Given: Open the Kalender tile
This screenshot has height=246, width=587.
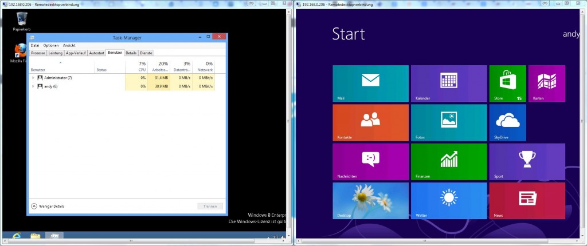Looking at the screenshot, I should (448, 84).
